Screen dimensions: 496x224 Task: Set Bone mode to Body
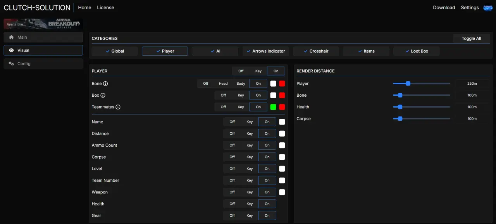[241, 84]
